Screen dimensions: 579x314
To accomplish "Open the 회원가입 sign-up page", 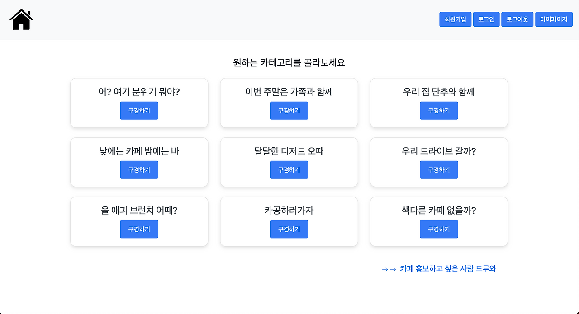I will pos(455,19).
